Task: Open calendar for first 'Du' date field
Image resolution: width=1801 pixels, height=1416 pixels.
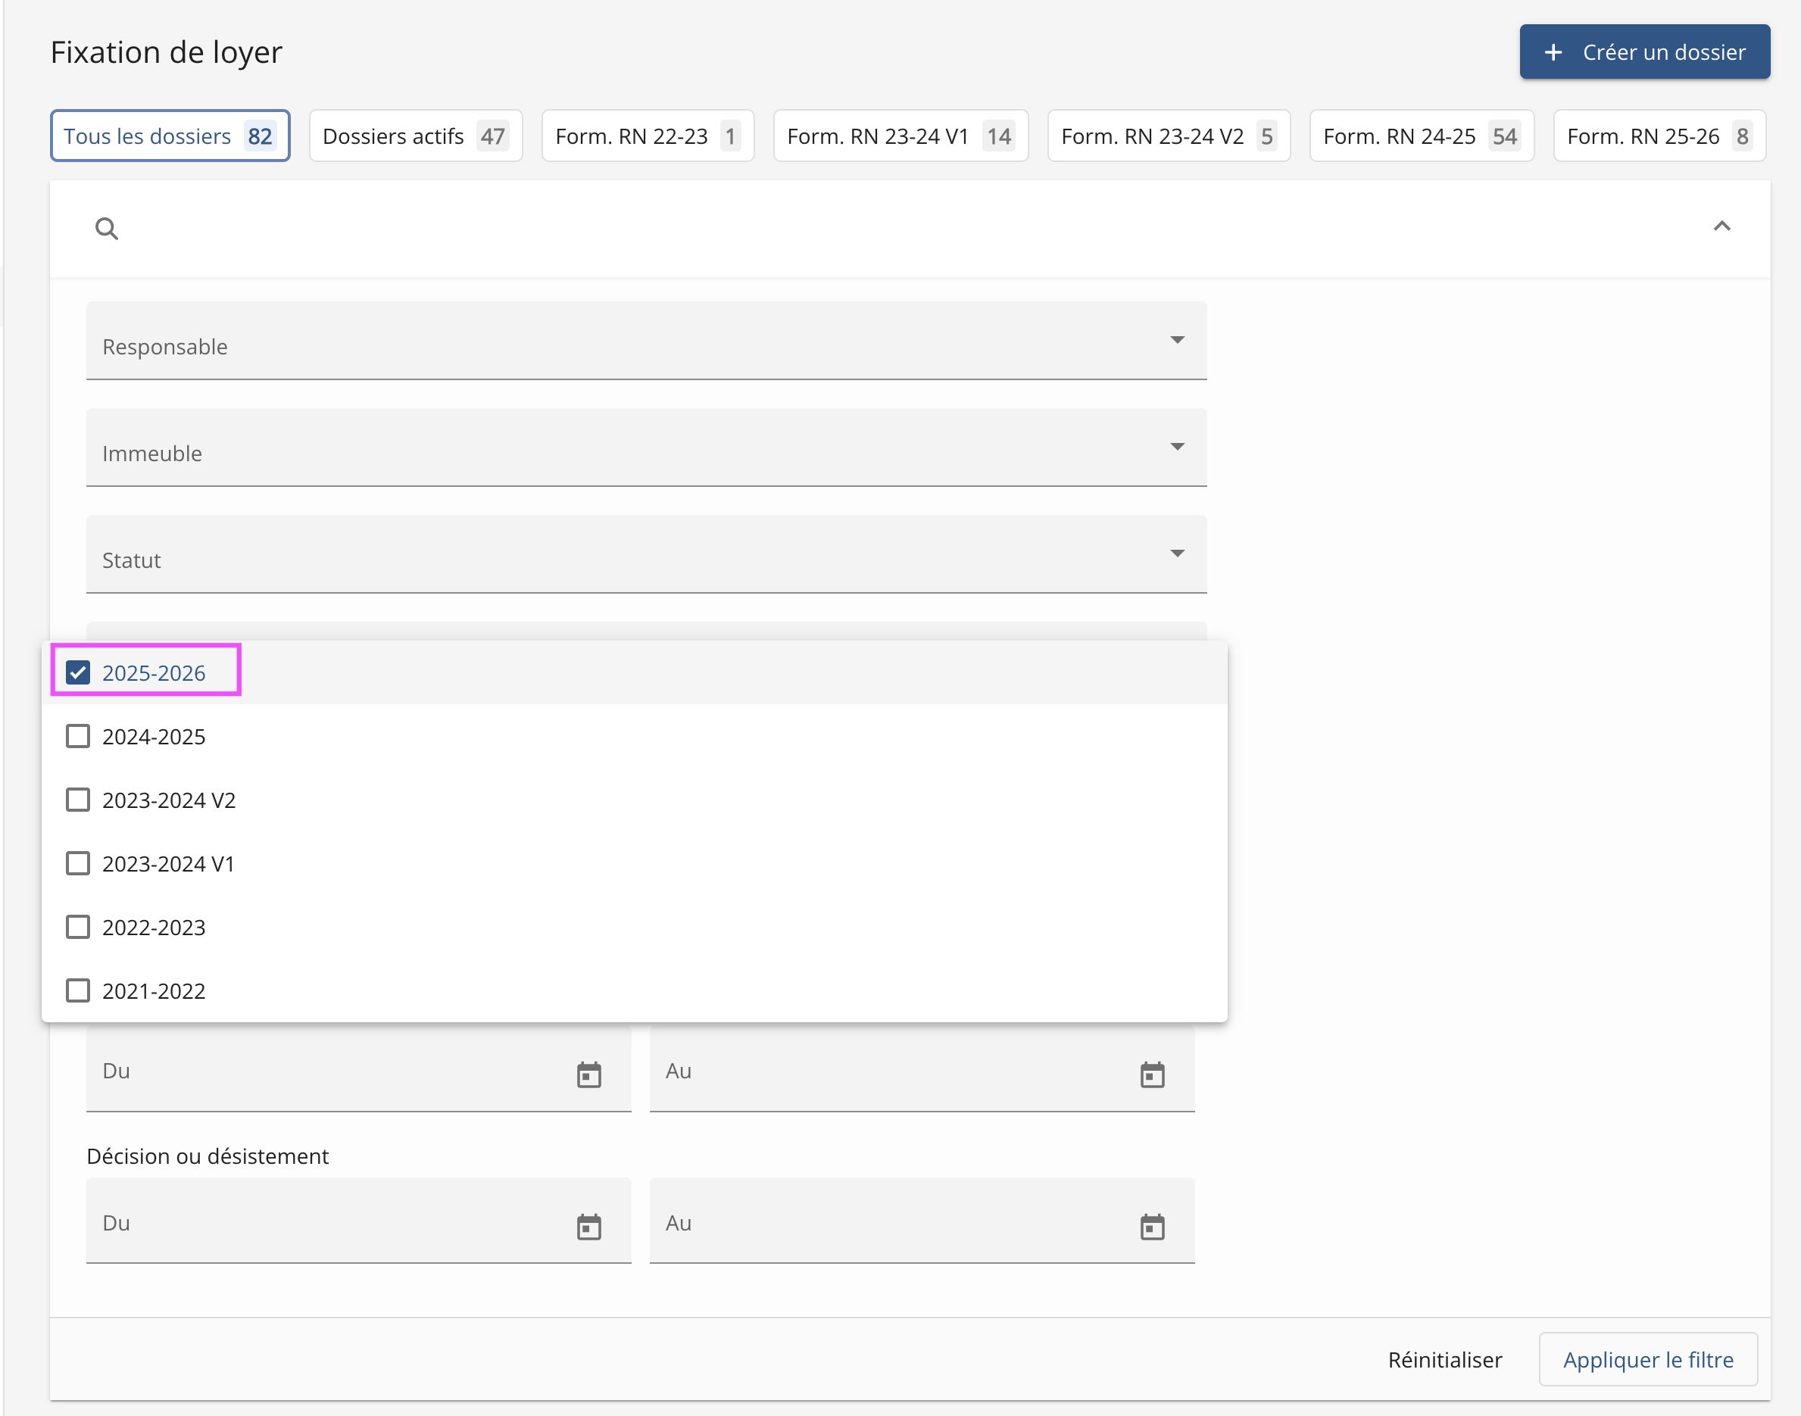Action: (588, 1074)
